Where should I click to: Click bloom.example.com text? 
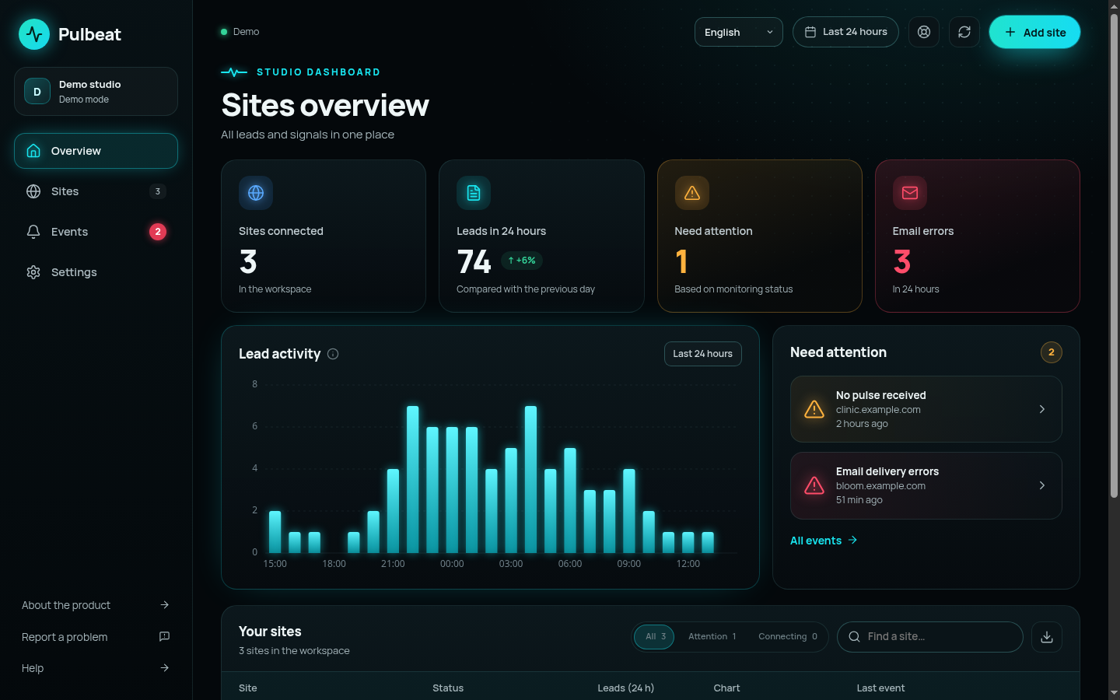[x=880, y=486]
